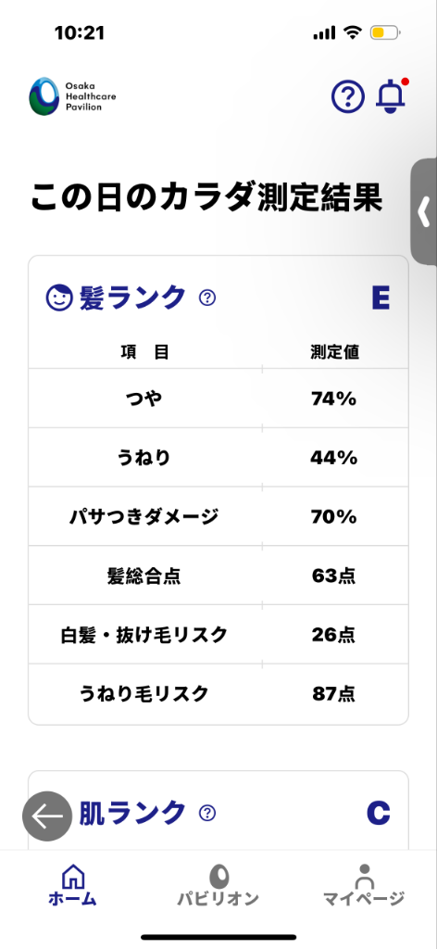Tap the smiley face icon beside 髪ランク
Viewport: 437px width, 949px height.
[x=59, y=297]
